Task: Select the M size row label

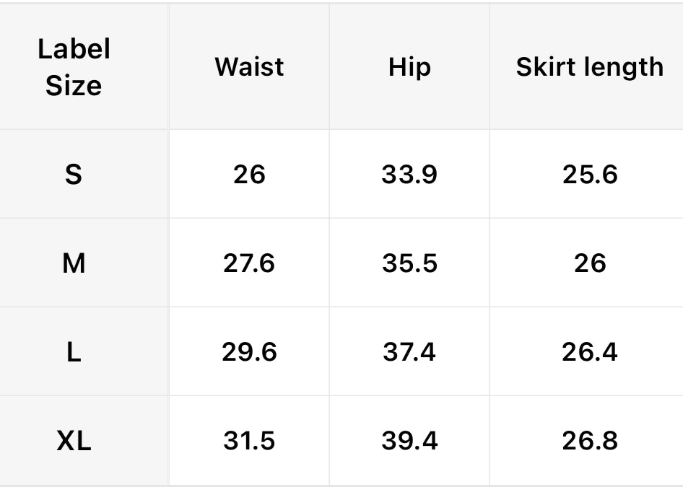Action: tap(74, 263)
